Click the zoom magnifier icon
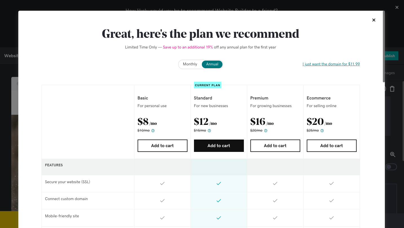 393,154
